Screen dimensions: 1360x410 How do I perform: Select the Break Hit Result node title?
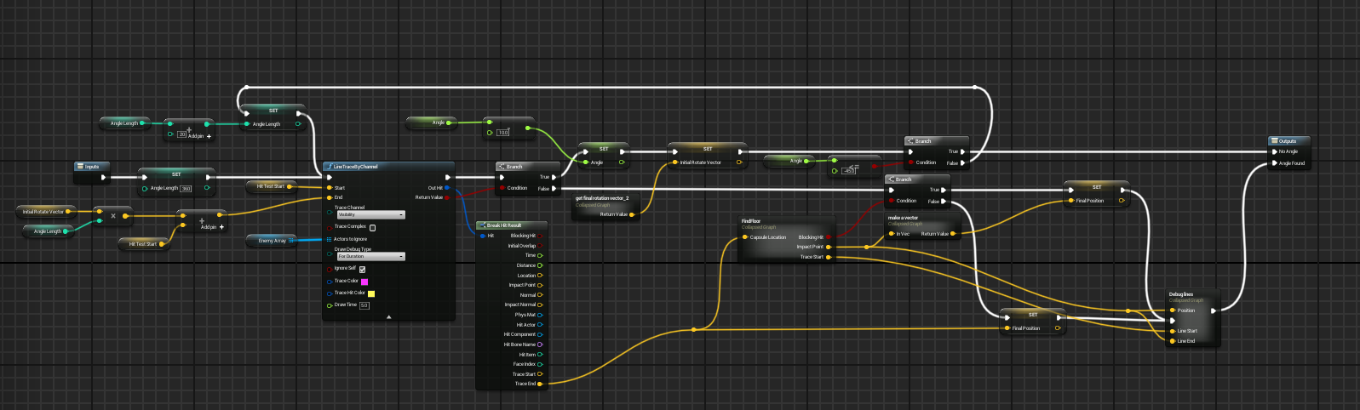pyautogui.click(x=504, y=225)
